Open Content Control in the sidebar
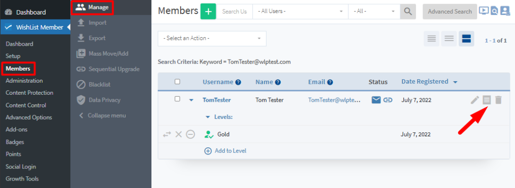The height and width of the screenshot is (188, 515). click(26, 105)
